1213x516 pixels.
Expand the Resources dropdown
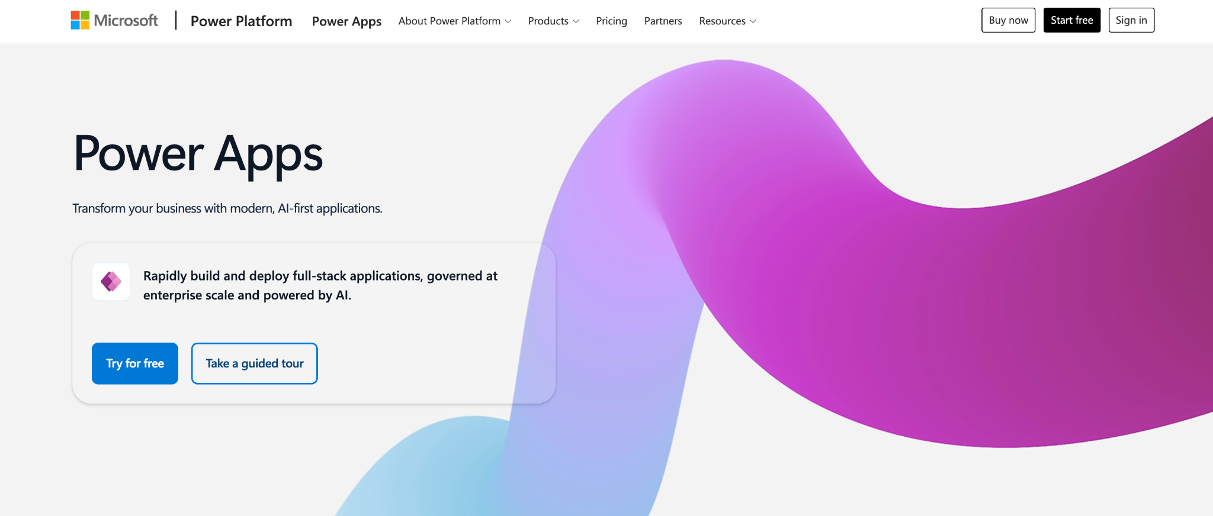tap(727, 21)
